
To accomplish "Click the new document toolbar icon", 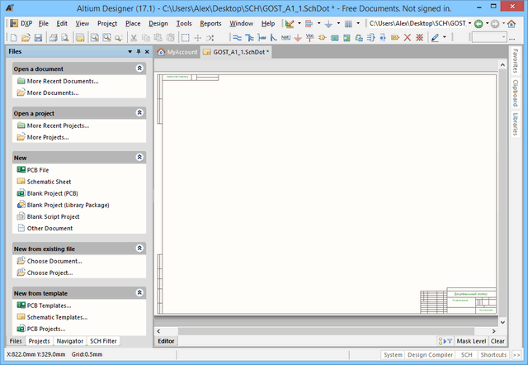I will [x=15, y=38].
